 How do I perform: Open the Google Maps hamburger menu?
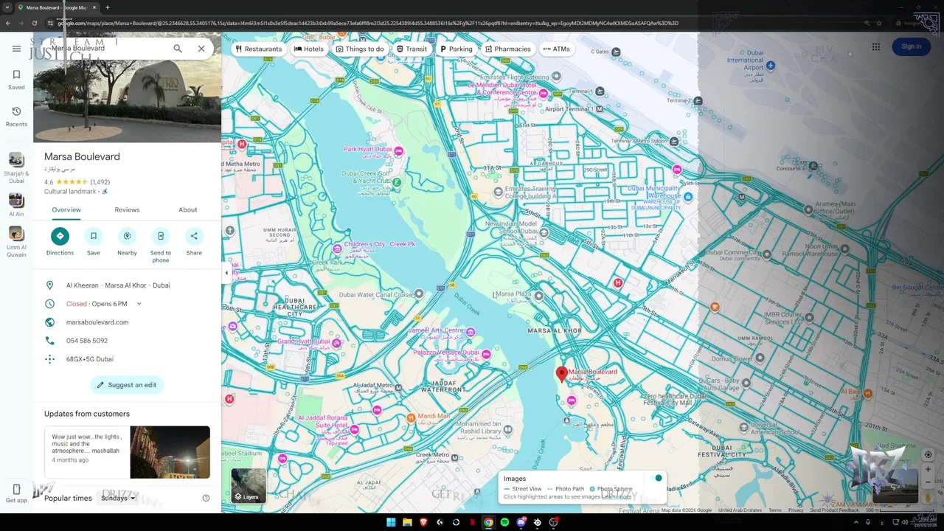click(16, 49)
